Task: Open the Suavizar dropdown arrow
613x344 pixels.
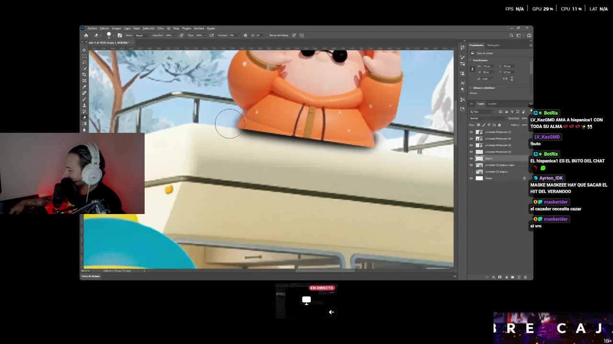Action: [239, 35]
